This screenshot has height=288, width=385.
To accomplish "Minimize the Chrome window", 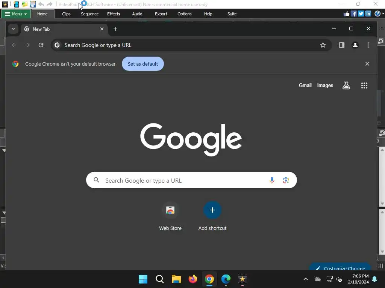I will tap(334, 28).
